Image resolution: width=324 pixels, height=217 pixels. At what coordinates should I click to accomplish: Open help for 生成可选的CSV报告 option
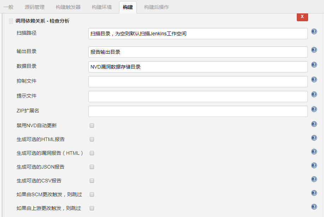tap(314, 179)
